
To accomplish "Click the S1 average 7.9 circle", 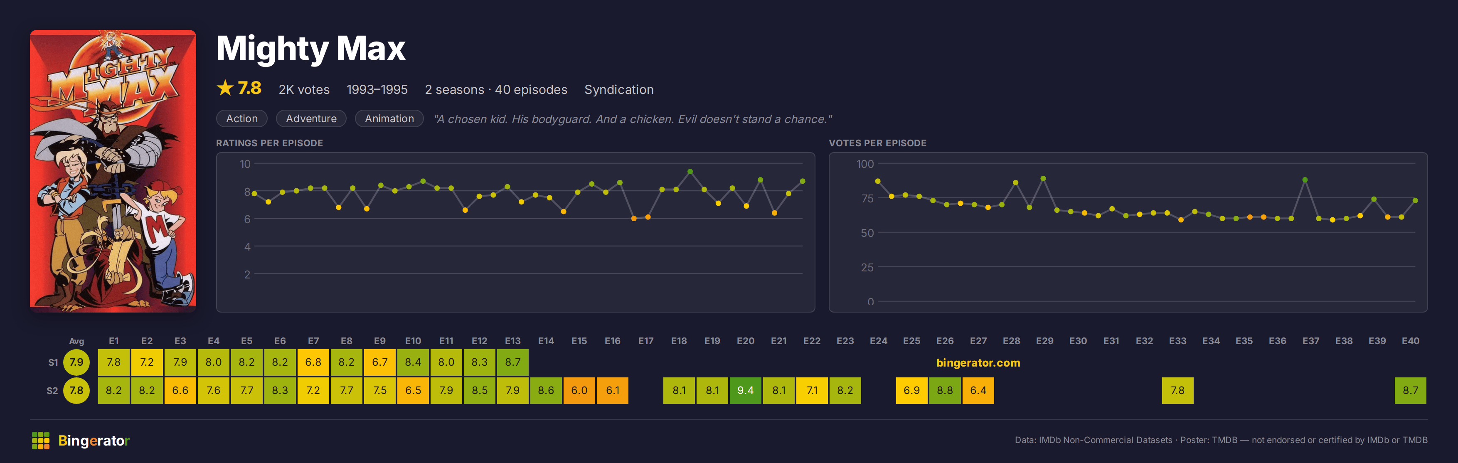I will tap(76, 362).
